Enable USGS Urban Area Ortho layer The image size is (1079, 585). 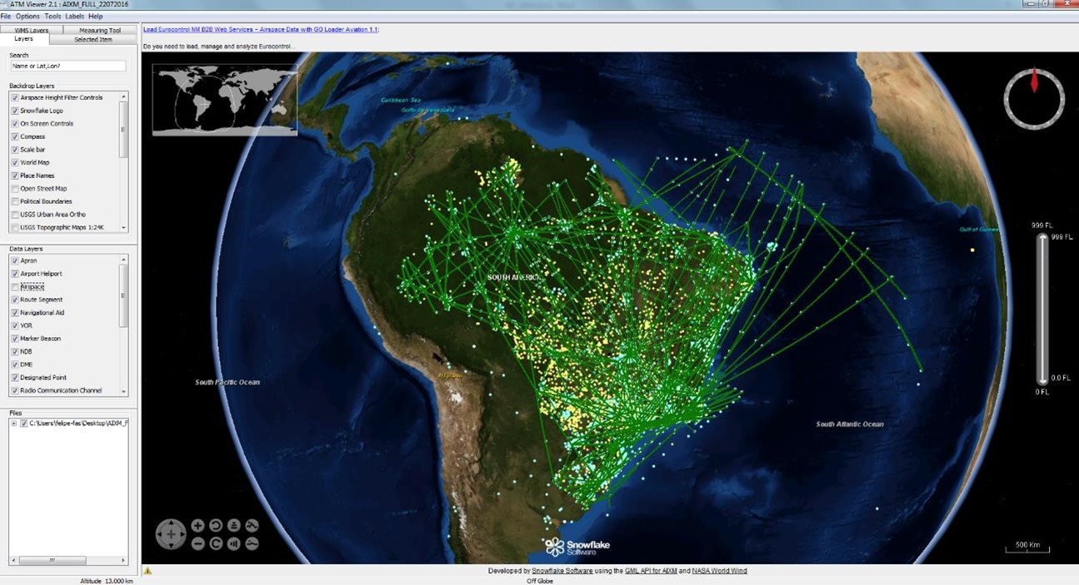(x=15, y=215)
